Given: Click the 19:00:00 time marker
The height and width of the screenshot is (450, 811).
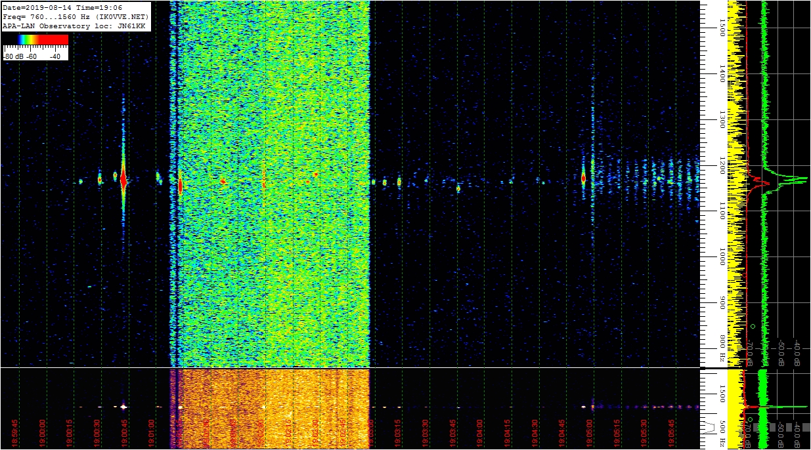Looking at the screenshot, I should 43,433.
